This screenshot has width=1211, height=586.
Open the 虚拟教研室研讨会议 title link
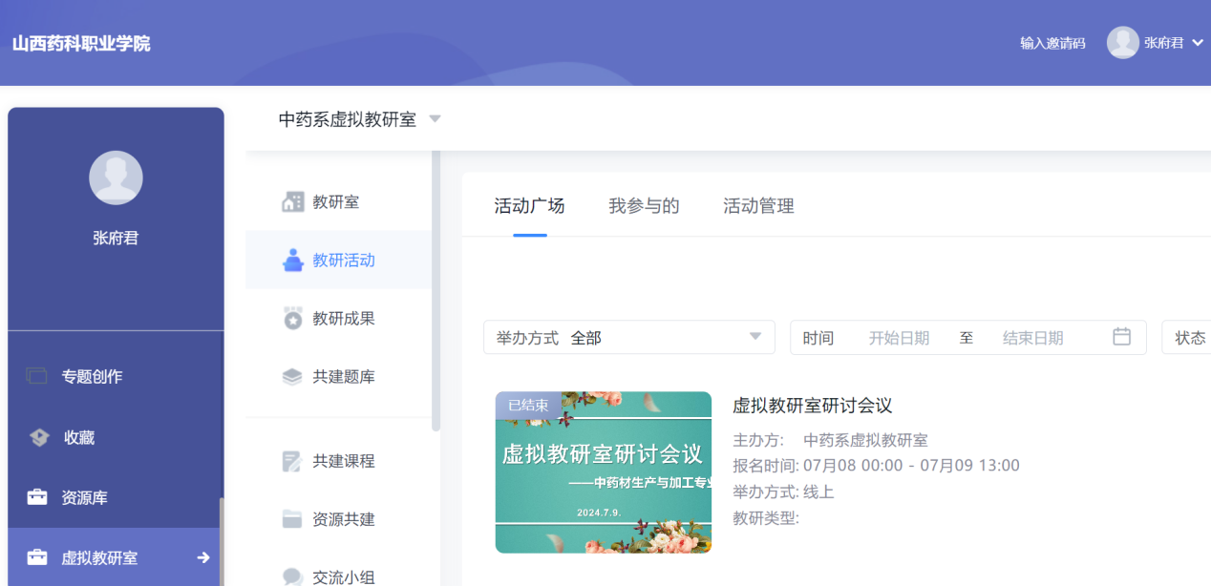tap(812, 406)
